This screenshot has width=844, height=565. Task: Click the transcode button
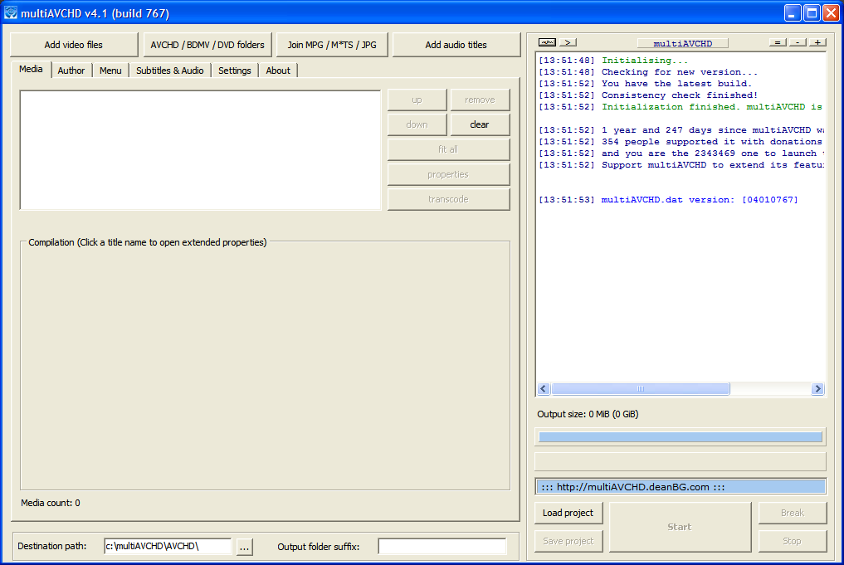448,199
